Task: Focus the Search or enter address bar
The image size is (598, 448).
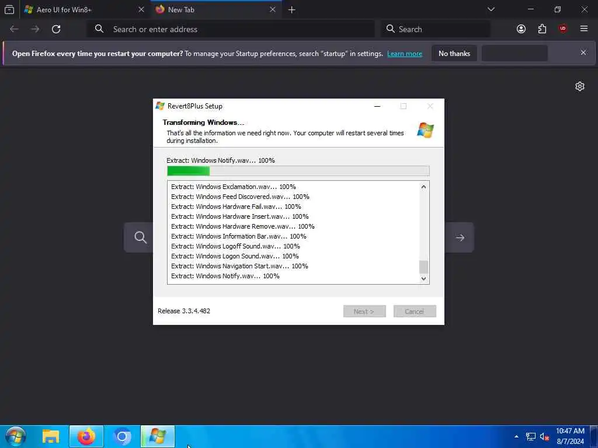Action: point(231,29)
